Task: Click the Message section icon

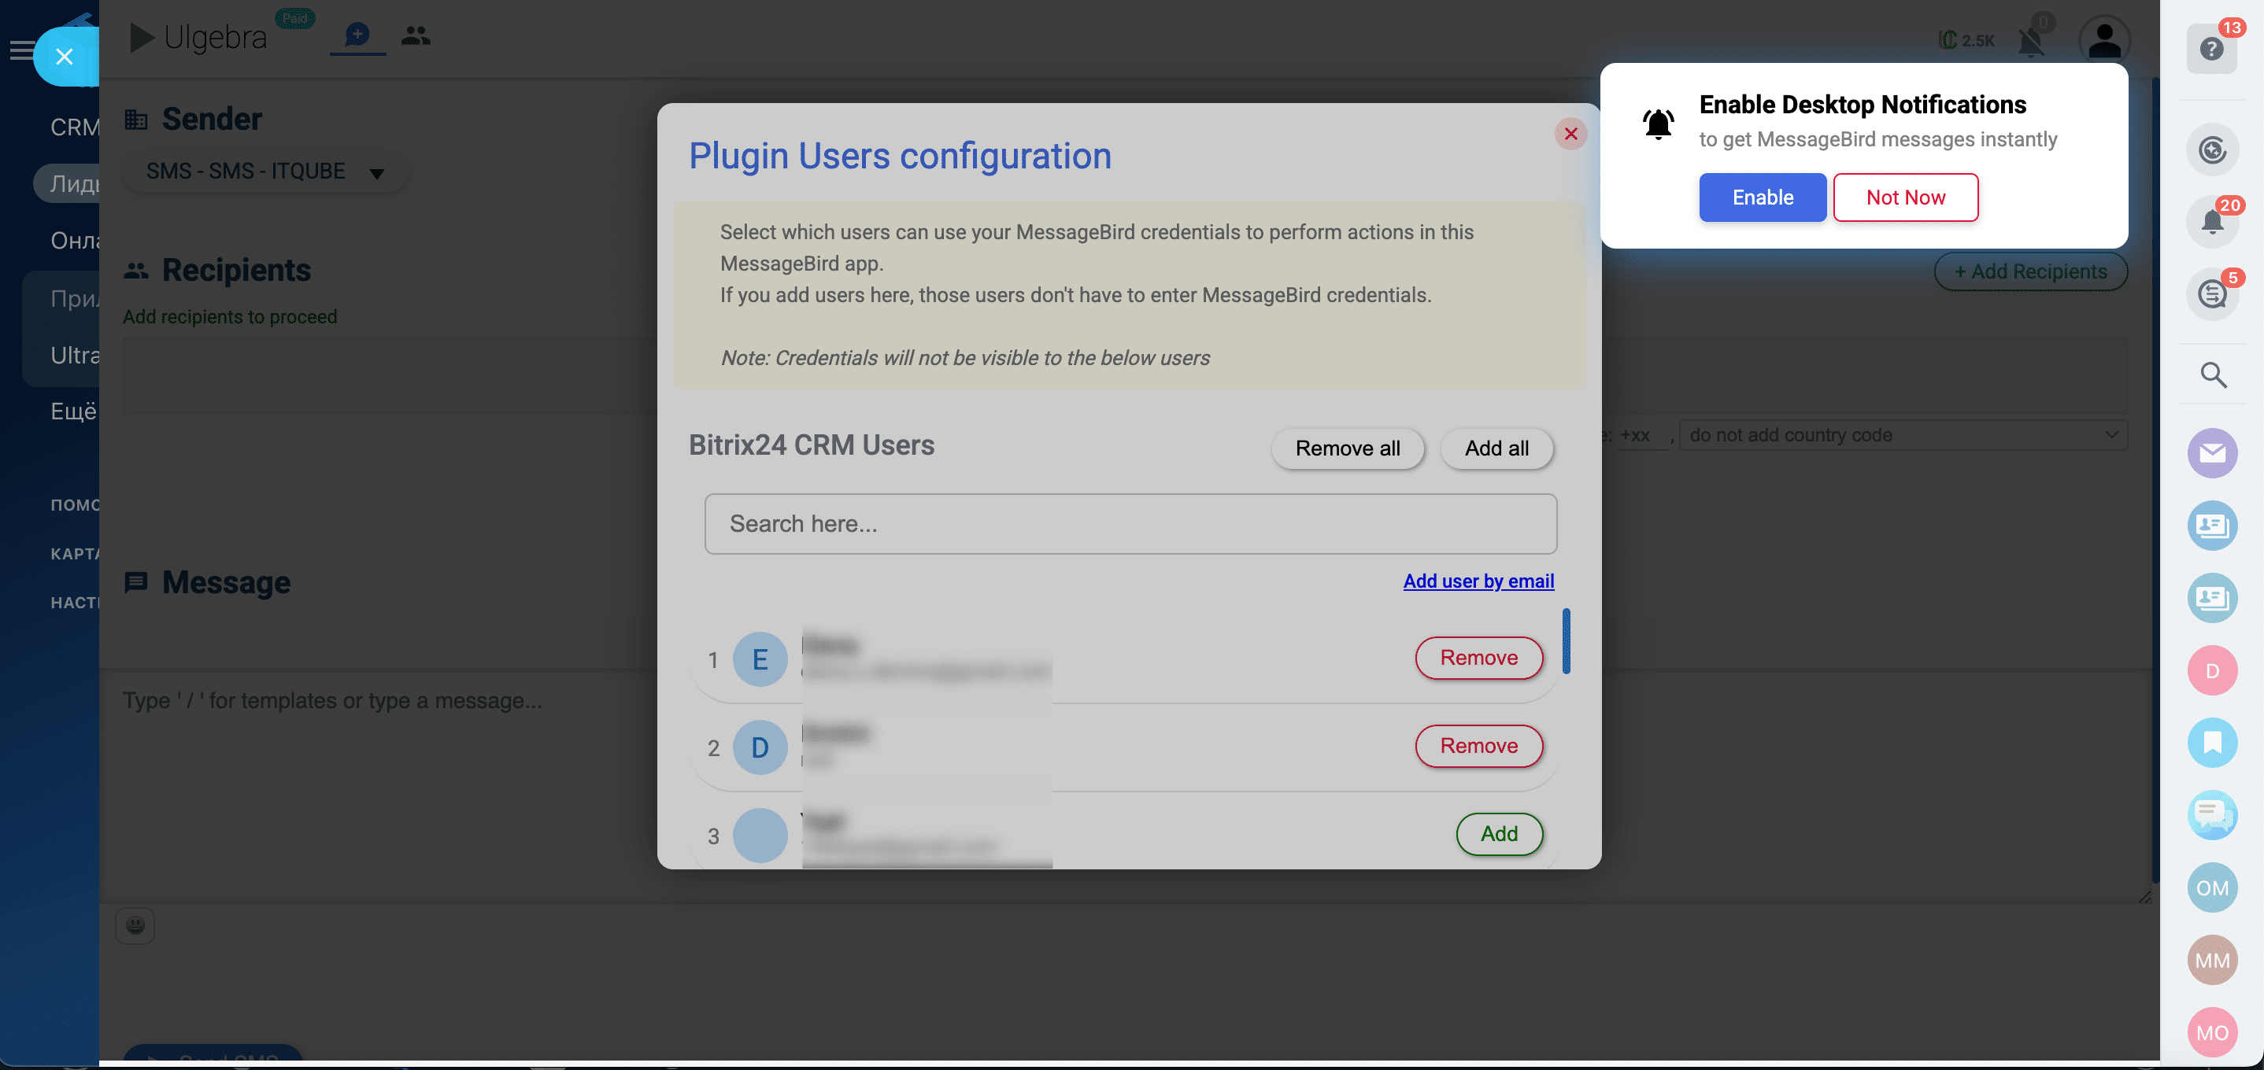Action: click(x=136, y=582)
